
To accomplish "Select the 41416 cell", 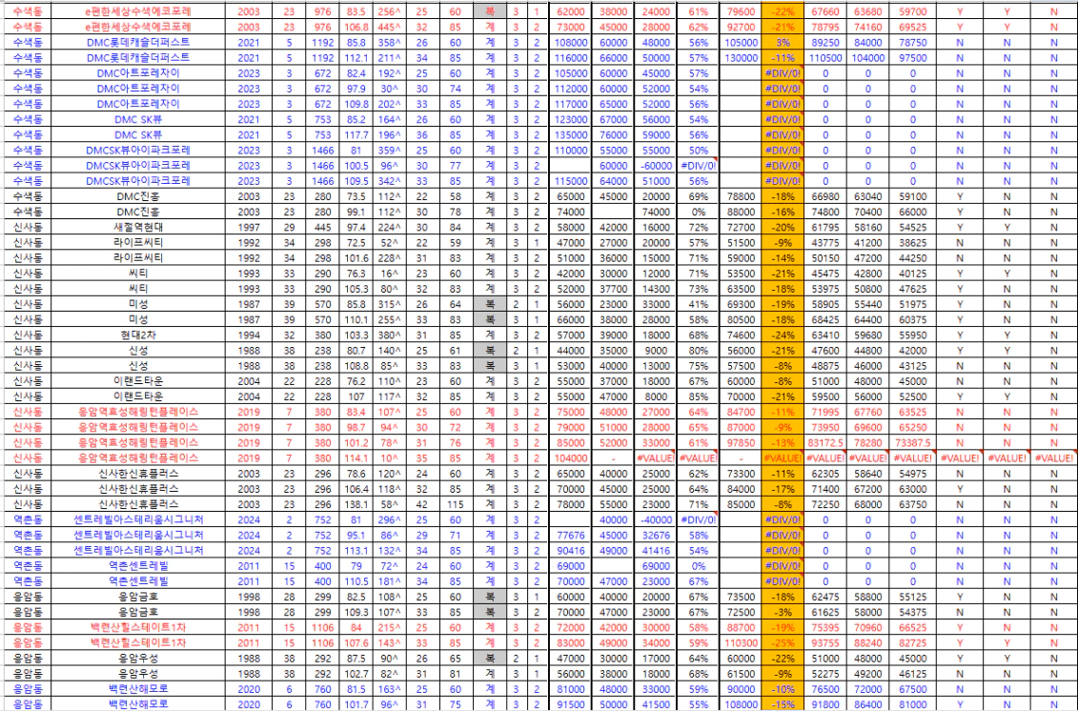I will (x=655, y=551).
